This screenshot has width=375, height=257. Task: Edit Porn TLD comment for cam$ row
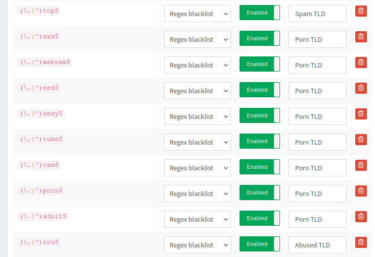317,168
